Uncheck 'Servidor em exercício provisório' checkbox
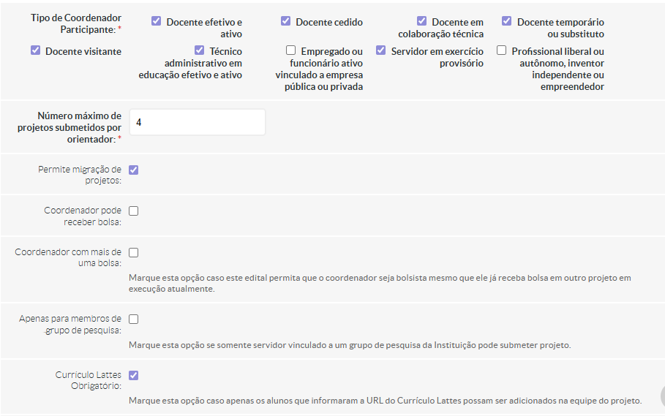 (381, 50)
